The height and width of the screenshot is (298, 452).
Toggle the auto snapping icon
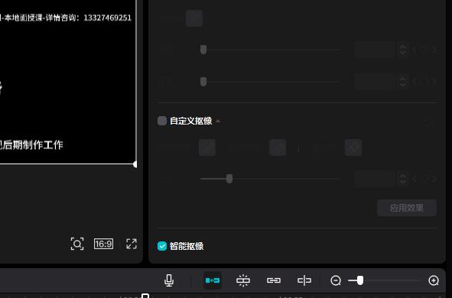[243, 280]
